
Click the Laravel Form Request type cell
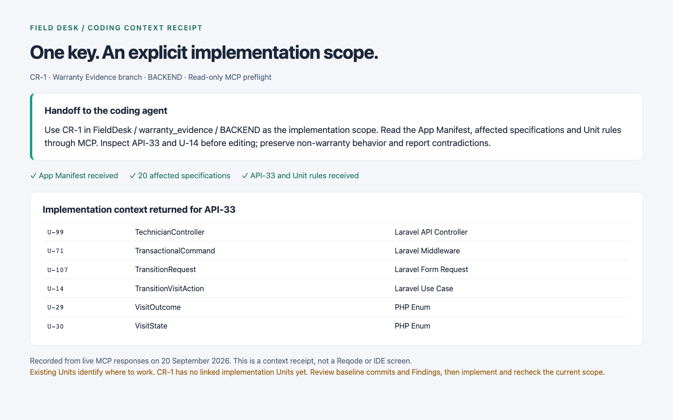coord(431,269)
